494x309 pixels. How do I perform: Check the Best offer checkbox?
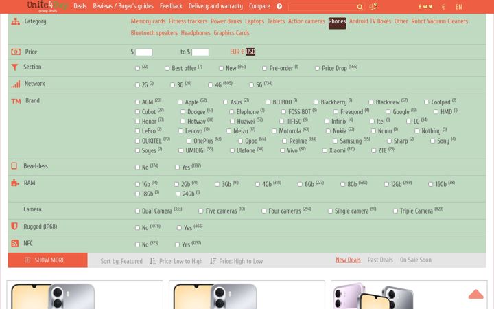point(167,68)
